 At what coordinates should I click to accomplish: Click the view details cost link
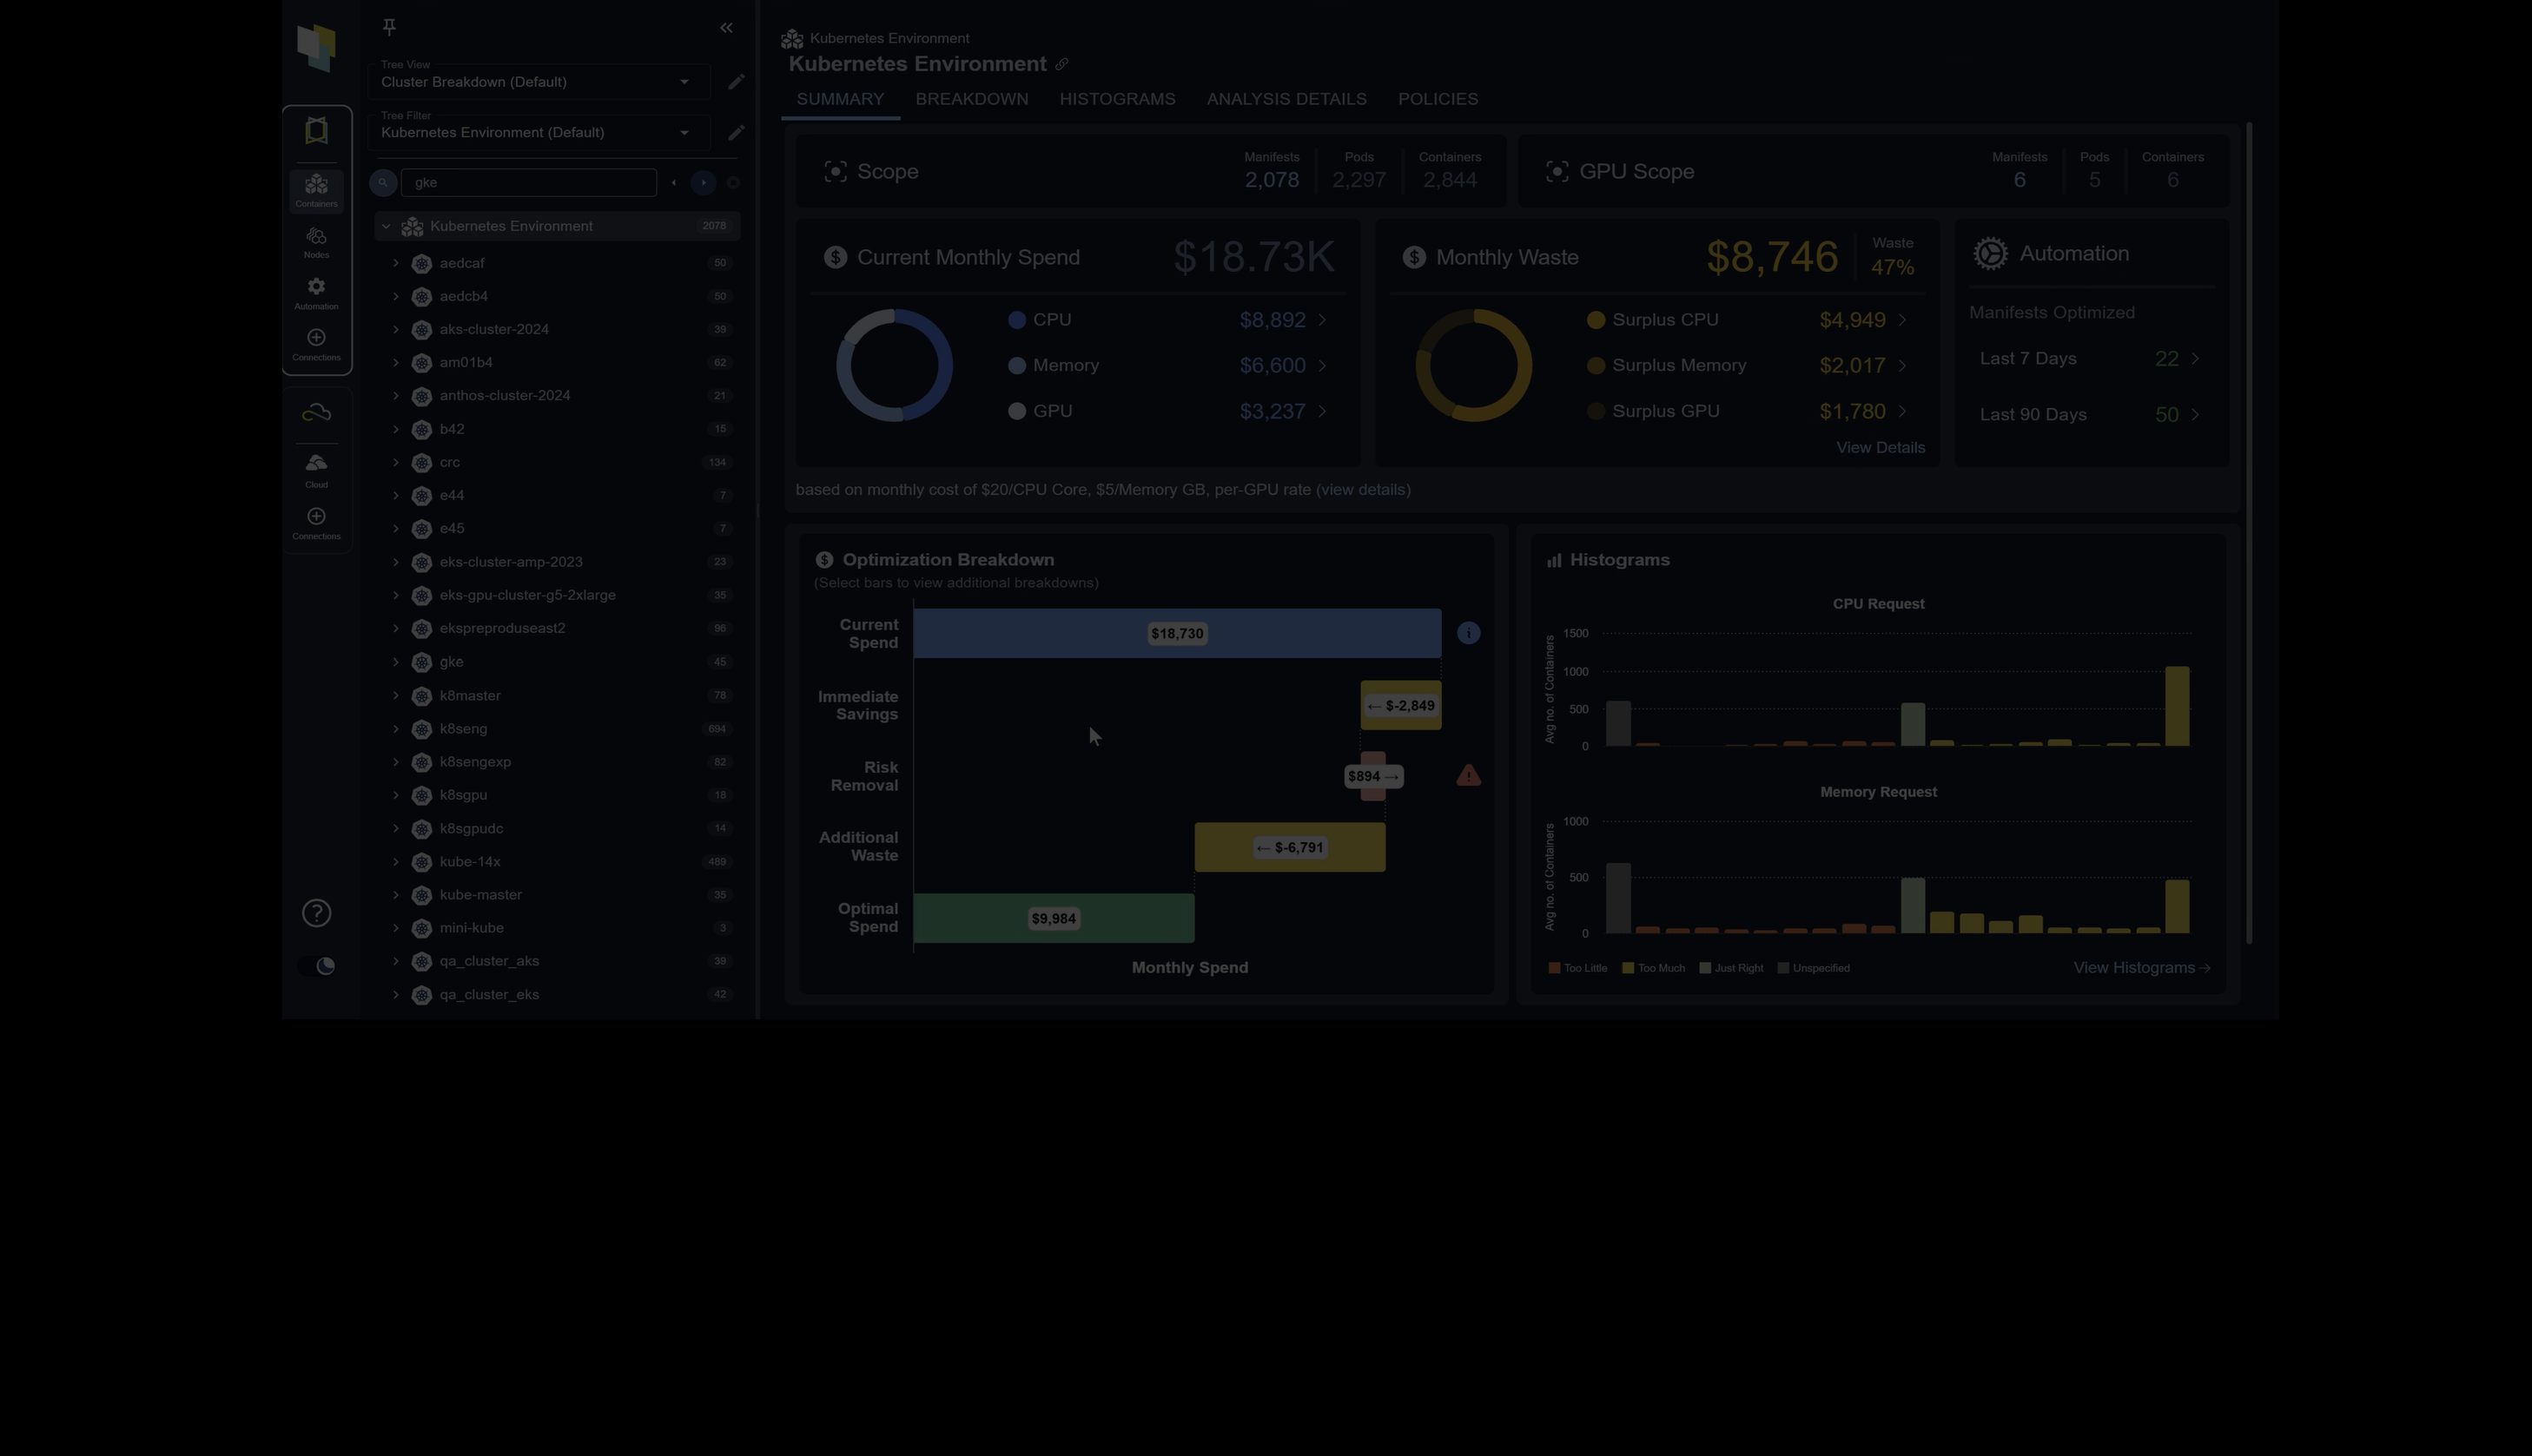[1364, 490]
